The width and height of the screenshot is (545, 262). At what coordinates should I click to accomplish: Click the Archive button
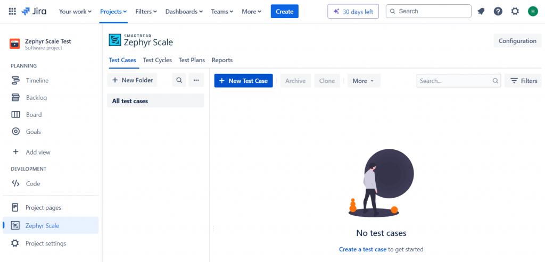coord(295,81)
